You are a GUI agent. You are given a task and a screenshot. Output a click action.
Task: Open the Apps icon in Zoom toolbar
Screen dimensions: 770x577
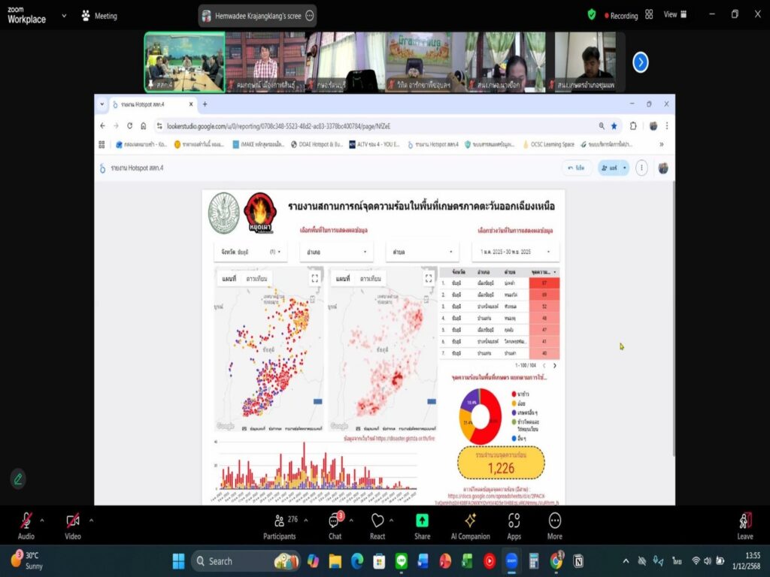pos(514,521)
